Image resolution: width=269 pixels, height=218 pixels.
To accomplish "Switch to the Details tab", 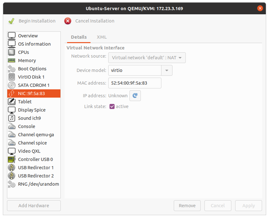I will tap(79, 37).
